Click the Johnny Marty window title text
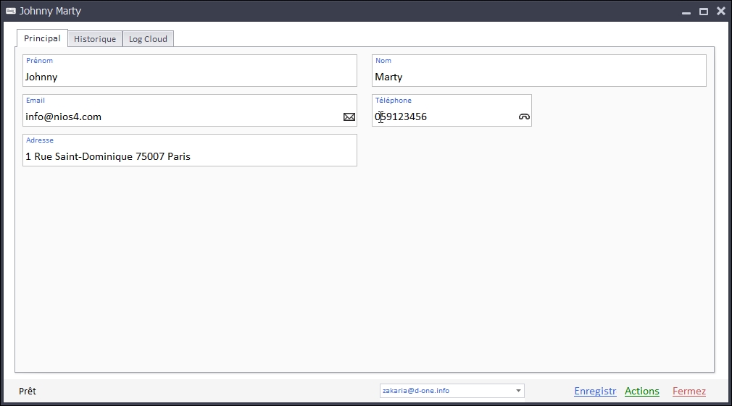Image resolution: width=732 pixels, height=406 pixels. tap(50, 11)
